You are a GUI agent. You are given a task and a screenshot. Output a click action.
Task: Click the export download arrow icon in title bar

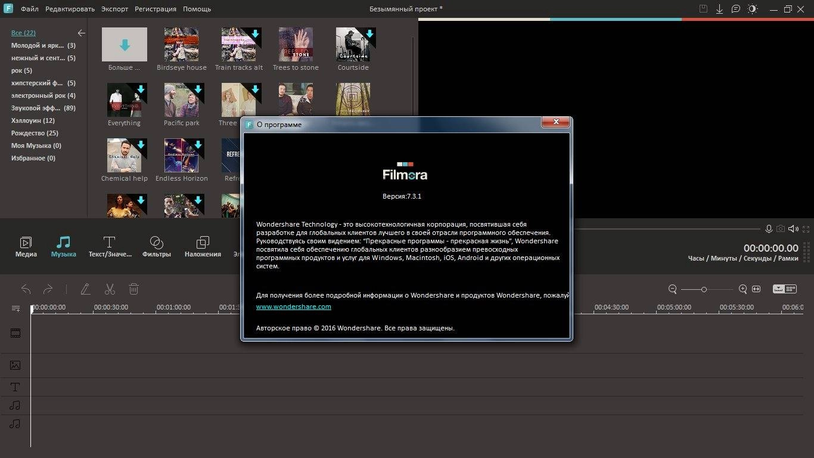point(719,9)
